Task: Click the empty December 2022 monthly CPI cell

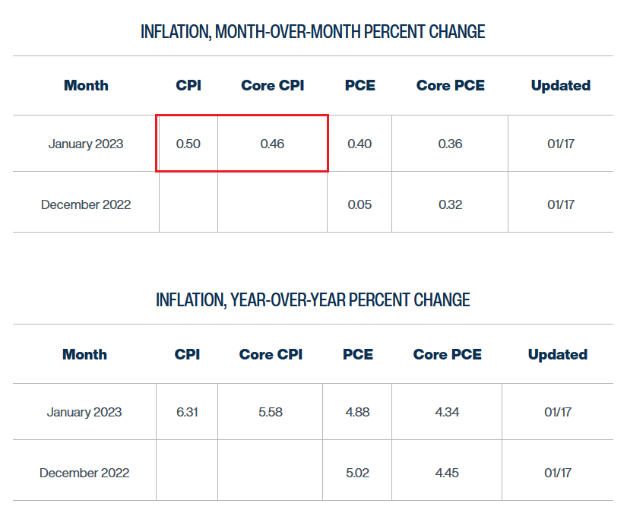Action: [188, 202]
